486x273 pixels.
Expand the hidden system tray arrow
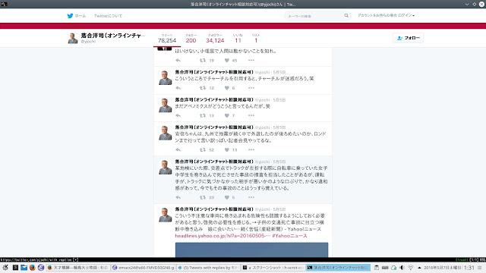419,268
